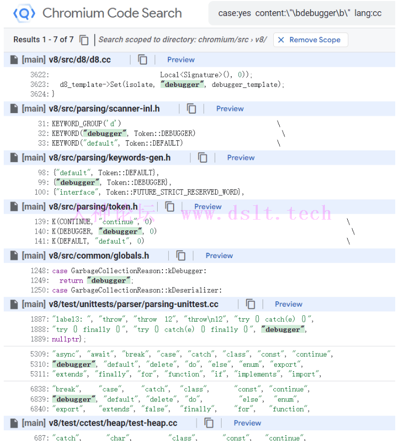Click the X in Remove Scope button

[x=281, y=40]
